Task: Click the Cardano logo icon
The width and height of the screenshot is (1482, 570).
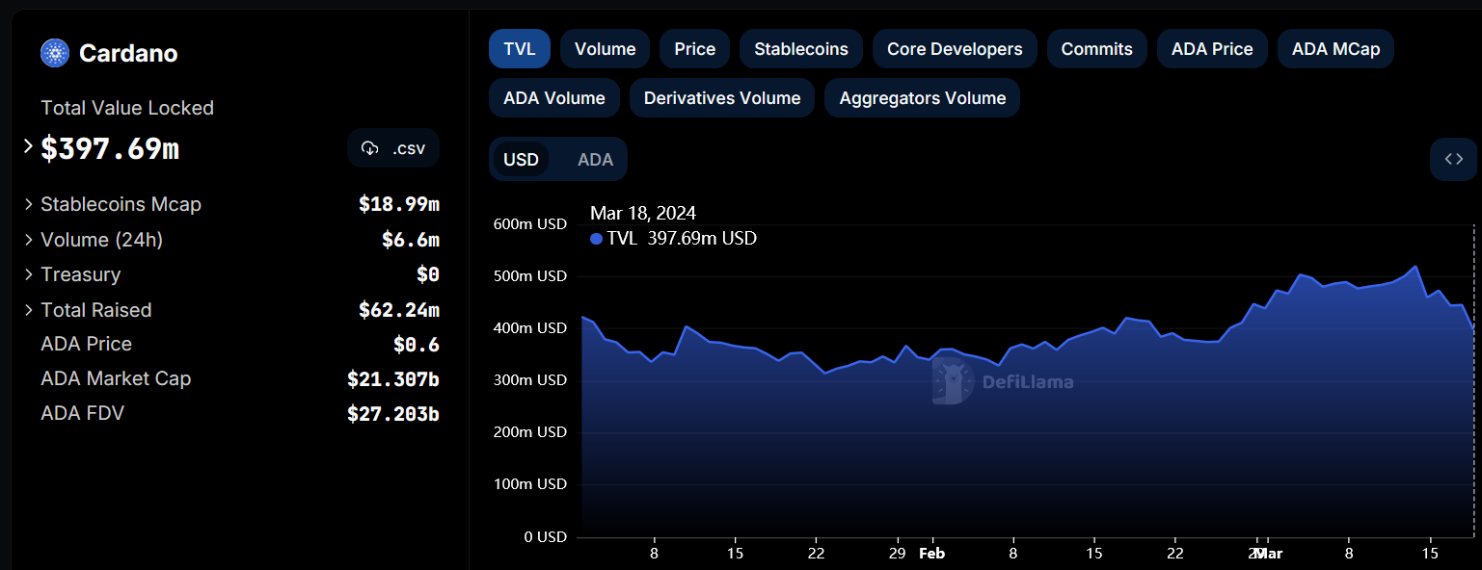Action: (55, 53)
